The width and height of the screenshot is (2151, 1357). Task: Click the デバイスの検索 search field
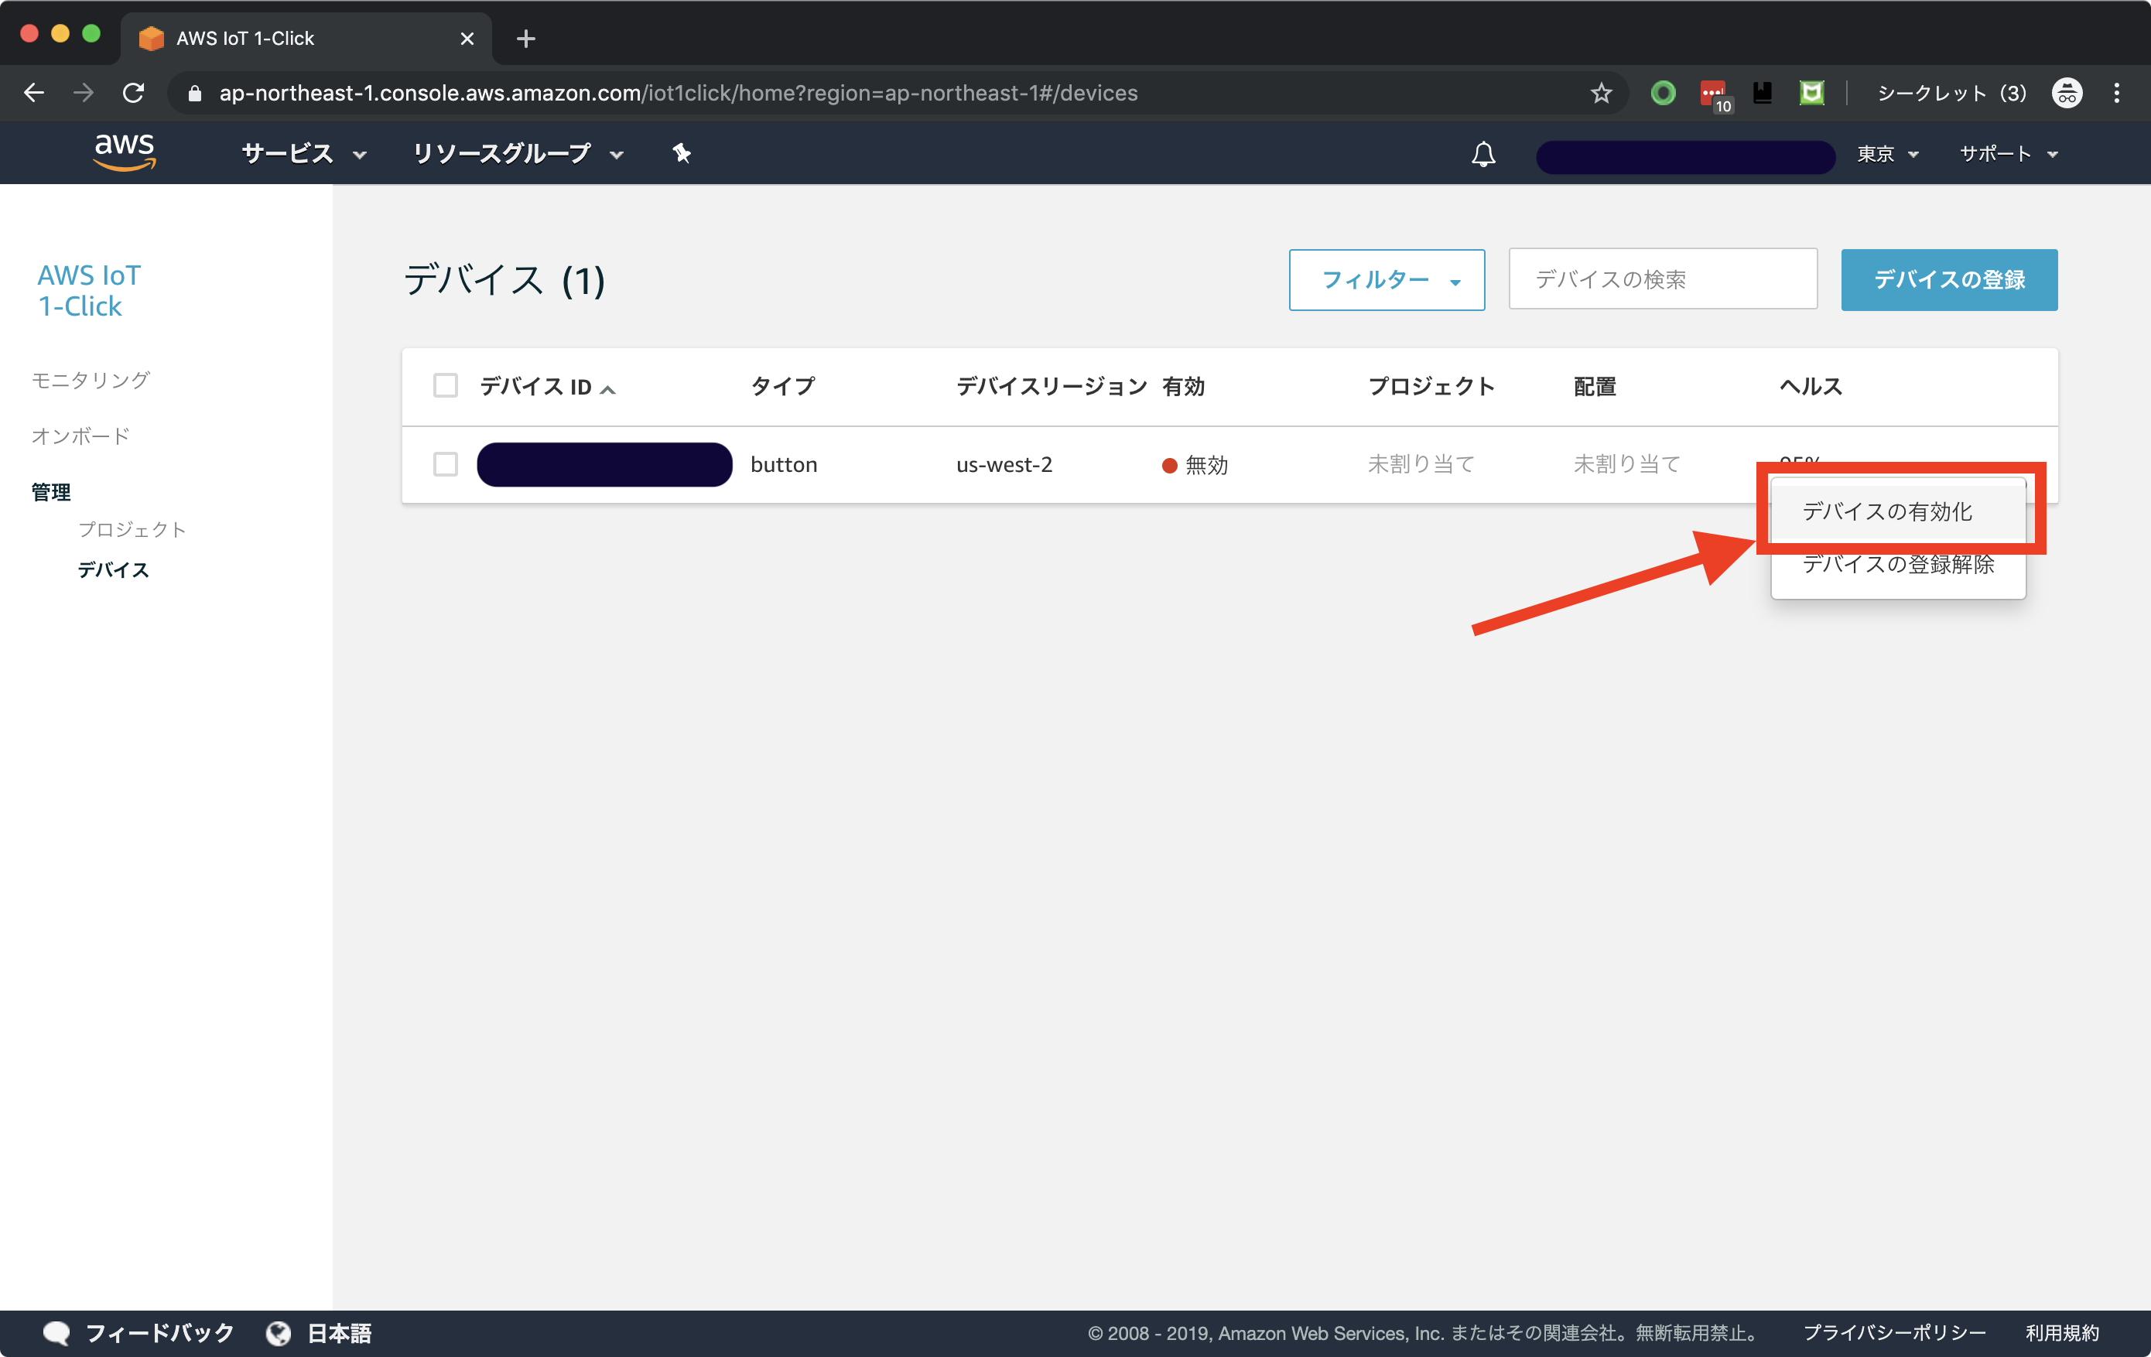(1662, 279)
